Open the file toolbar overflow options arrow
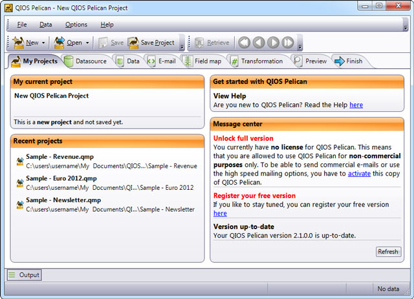The height and width of the screenshot is (299, 414). tap(182, 46)
